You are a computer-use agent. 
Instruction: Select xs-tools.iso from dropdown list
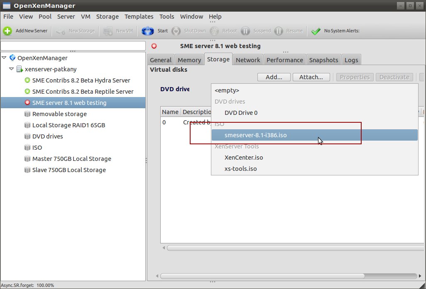pos(315,168)
